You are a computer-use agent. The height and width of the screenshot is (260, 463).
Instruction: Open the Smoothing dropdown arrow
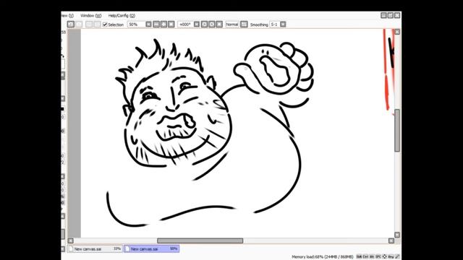(x=283, y=25)
